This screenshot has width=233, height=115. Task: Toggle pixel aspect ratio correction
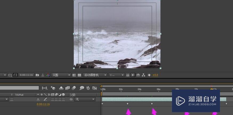128,75
